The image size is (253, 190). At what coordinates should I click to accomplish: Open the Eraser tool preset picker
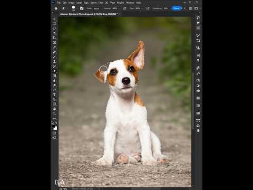(64, 8)
